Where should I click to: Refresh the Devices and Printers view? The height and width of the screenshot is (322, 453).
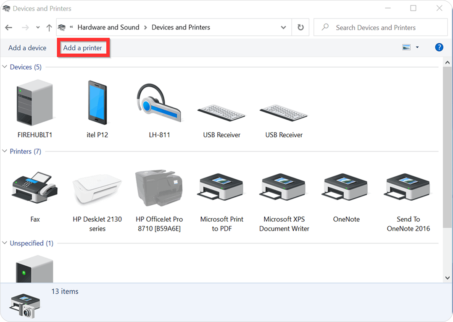300,27
